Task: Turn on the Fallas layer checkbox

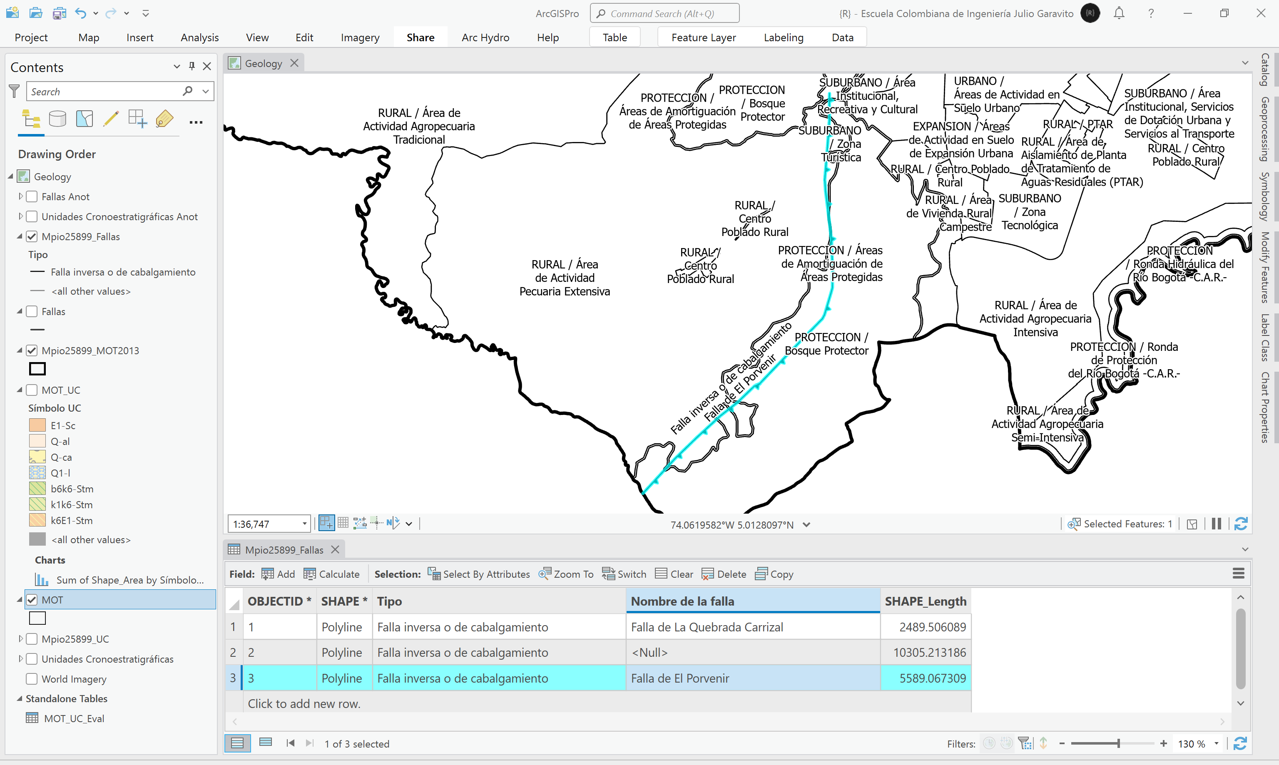Action: click(x=32, y=311)
